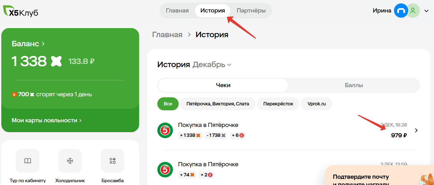This screenshot has height=185, width=434.
Task: Click the +74 points badge
Action: [187, 175]
